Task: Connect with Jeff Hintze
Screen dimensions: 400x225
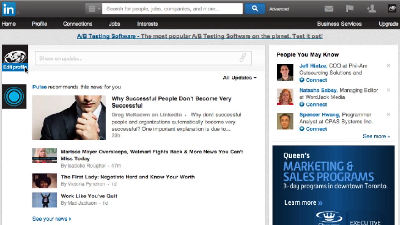Action: [313, 80]
